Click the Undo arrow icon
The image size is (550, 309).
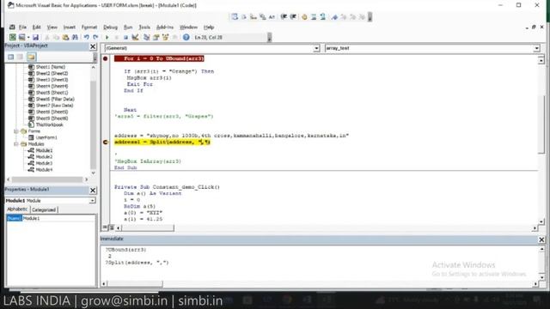coord(86,37)
